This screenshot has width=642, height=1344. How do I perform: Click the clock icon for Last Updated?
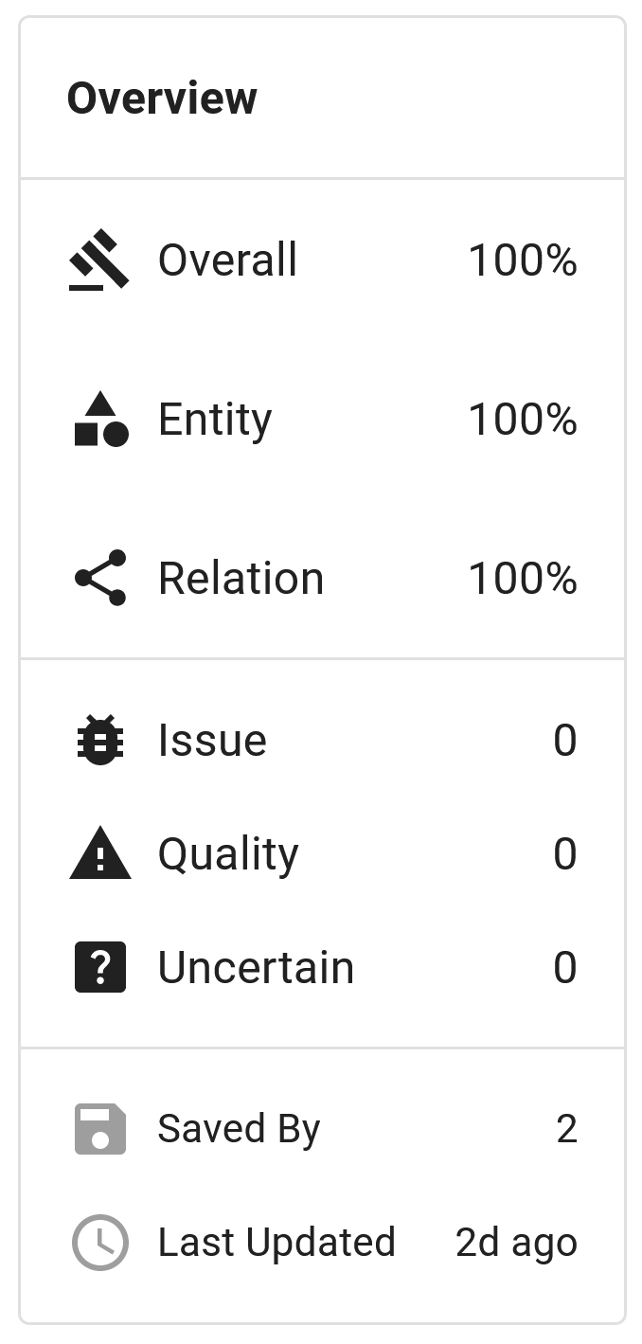point(98,1242)
